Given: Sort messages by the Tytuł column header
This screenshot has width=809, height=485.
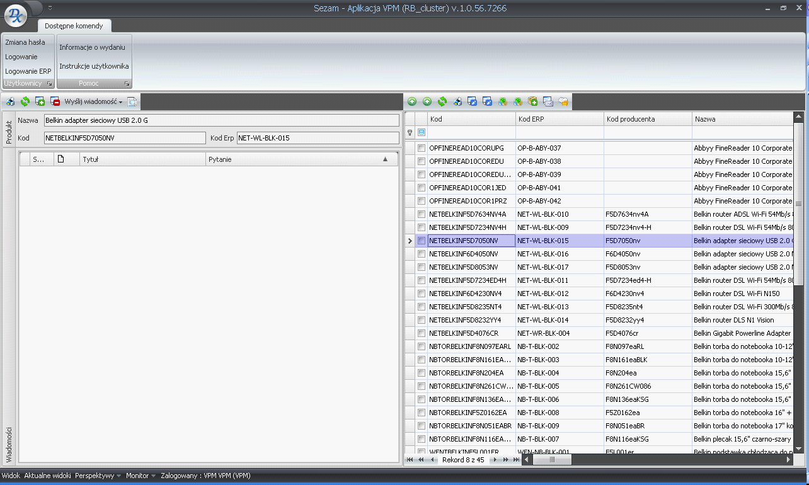Looking at the screenshot, I should point(142,159).
